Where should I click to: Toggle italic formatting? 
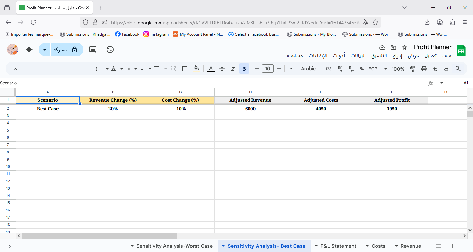click(233, 69)
